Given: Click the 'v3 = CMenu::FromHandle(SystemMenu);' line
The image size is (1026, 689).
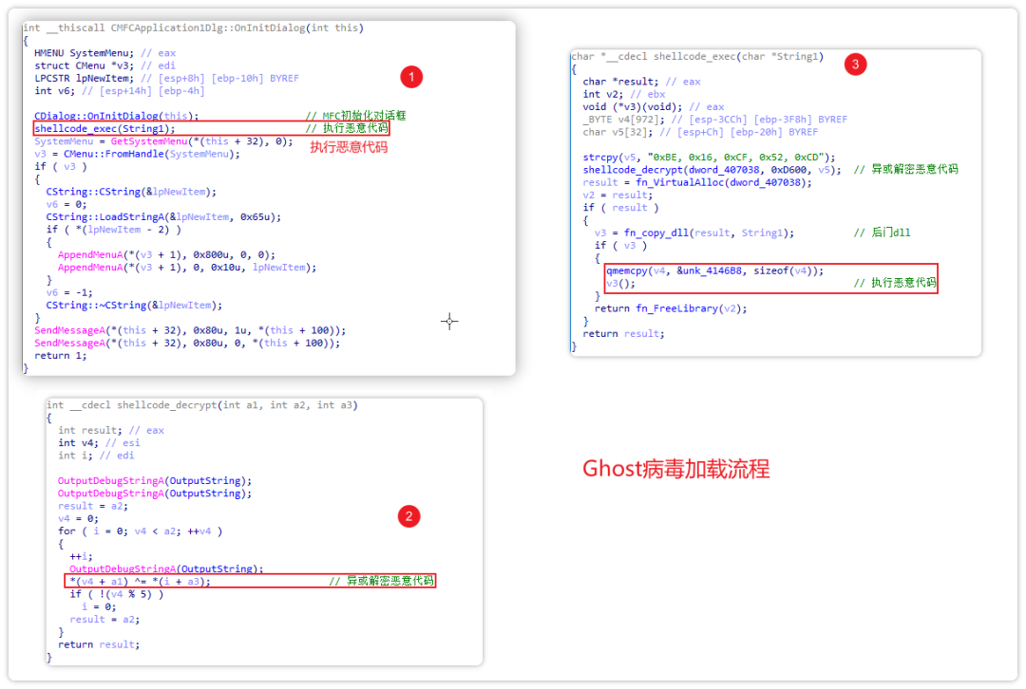Looking at the screenshot, I should (137, 154).
